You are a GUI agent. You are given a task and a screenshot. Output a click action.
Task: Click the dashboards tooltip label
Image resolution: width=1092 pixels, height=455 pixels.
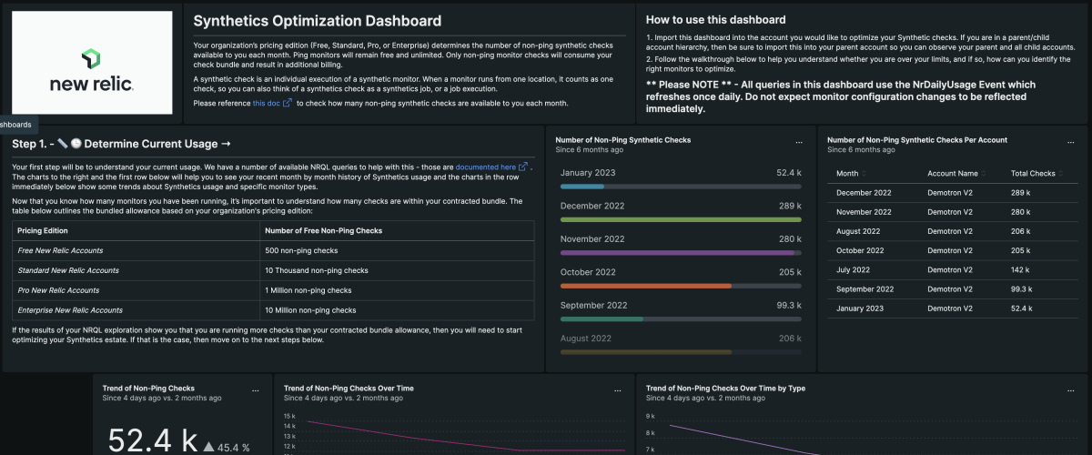16,125
